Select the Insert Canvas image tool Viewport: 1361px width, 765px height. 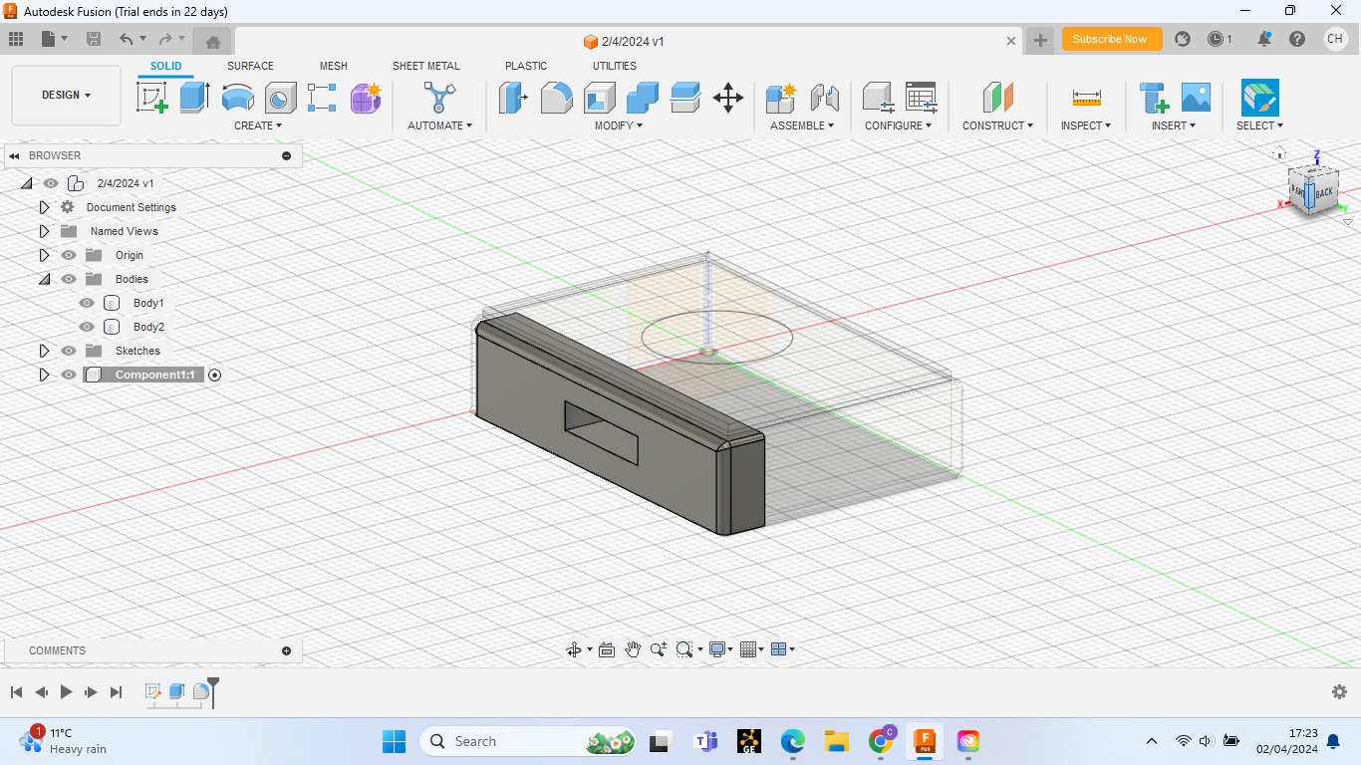click(1196, 98)
